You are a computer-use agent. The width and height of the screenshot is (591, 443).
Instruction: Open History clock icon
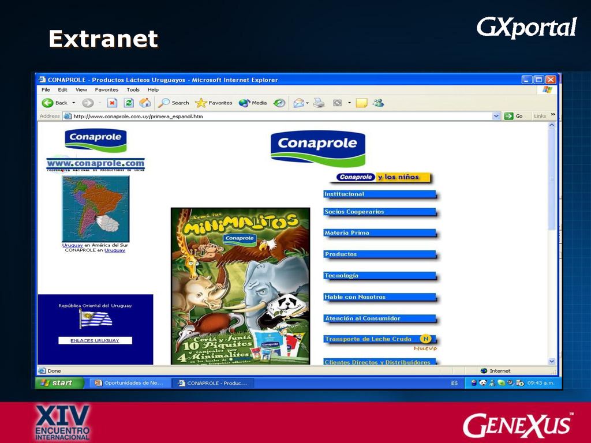pos(279,103)
